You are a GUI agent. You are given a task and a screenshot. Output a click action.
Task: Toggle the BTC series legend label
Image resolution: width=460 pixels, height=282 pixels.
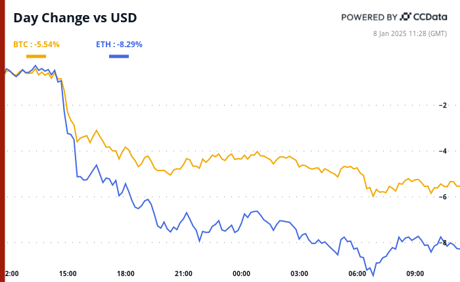point(37,45)
